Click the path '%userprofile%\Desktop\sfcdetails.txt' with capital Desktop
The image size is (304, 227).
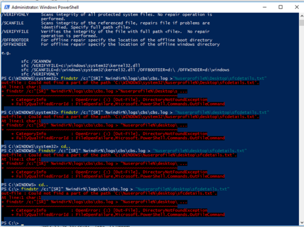pyautogui.click(x=220, y=78)
